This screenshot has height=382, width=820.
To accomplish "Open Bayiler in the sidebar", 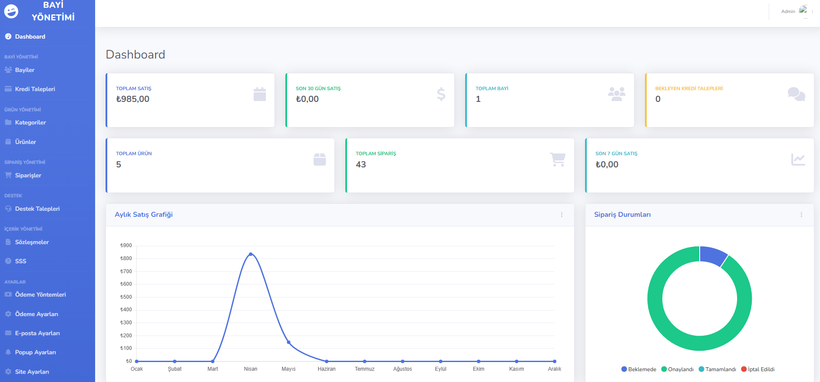I will click(x=25, y=70).
